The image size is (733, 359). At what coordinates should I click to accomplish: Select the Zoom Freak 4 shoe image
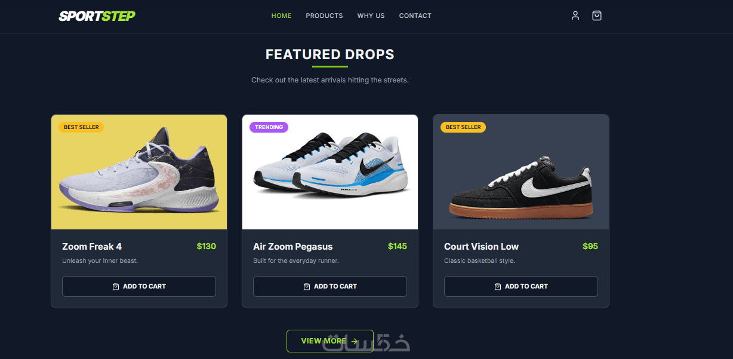point(139,172)
